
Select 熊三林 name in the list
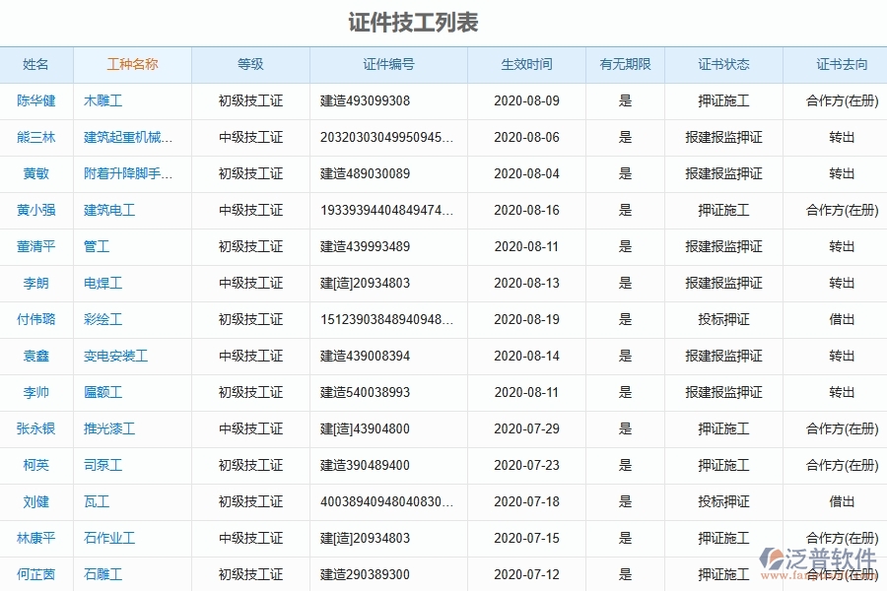(36, 137)
